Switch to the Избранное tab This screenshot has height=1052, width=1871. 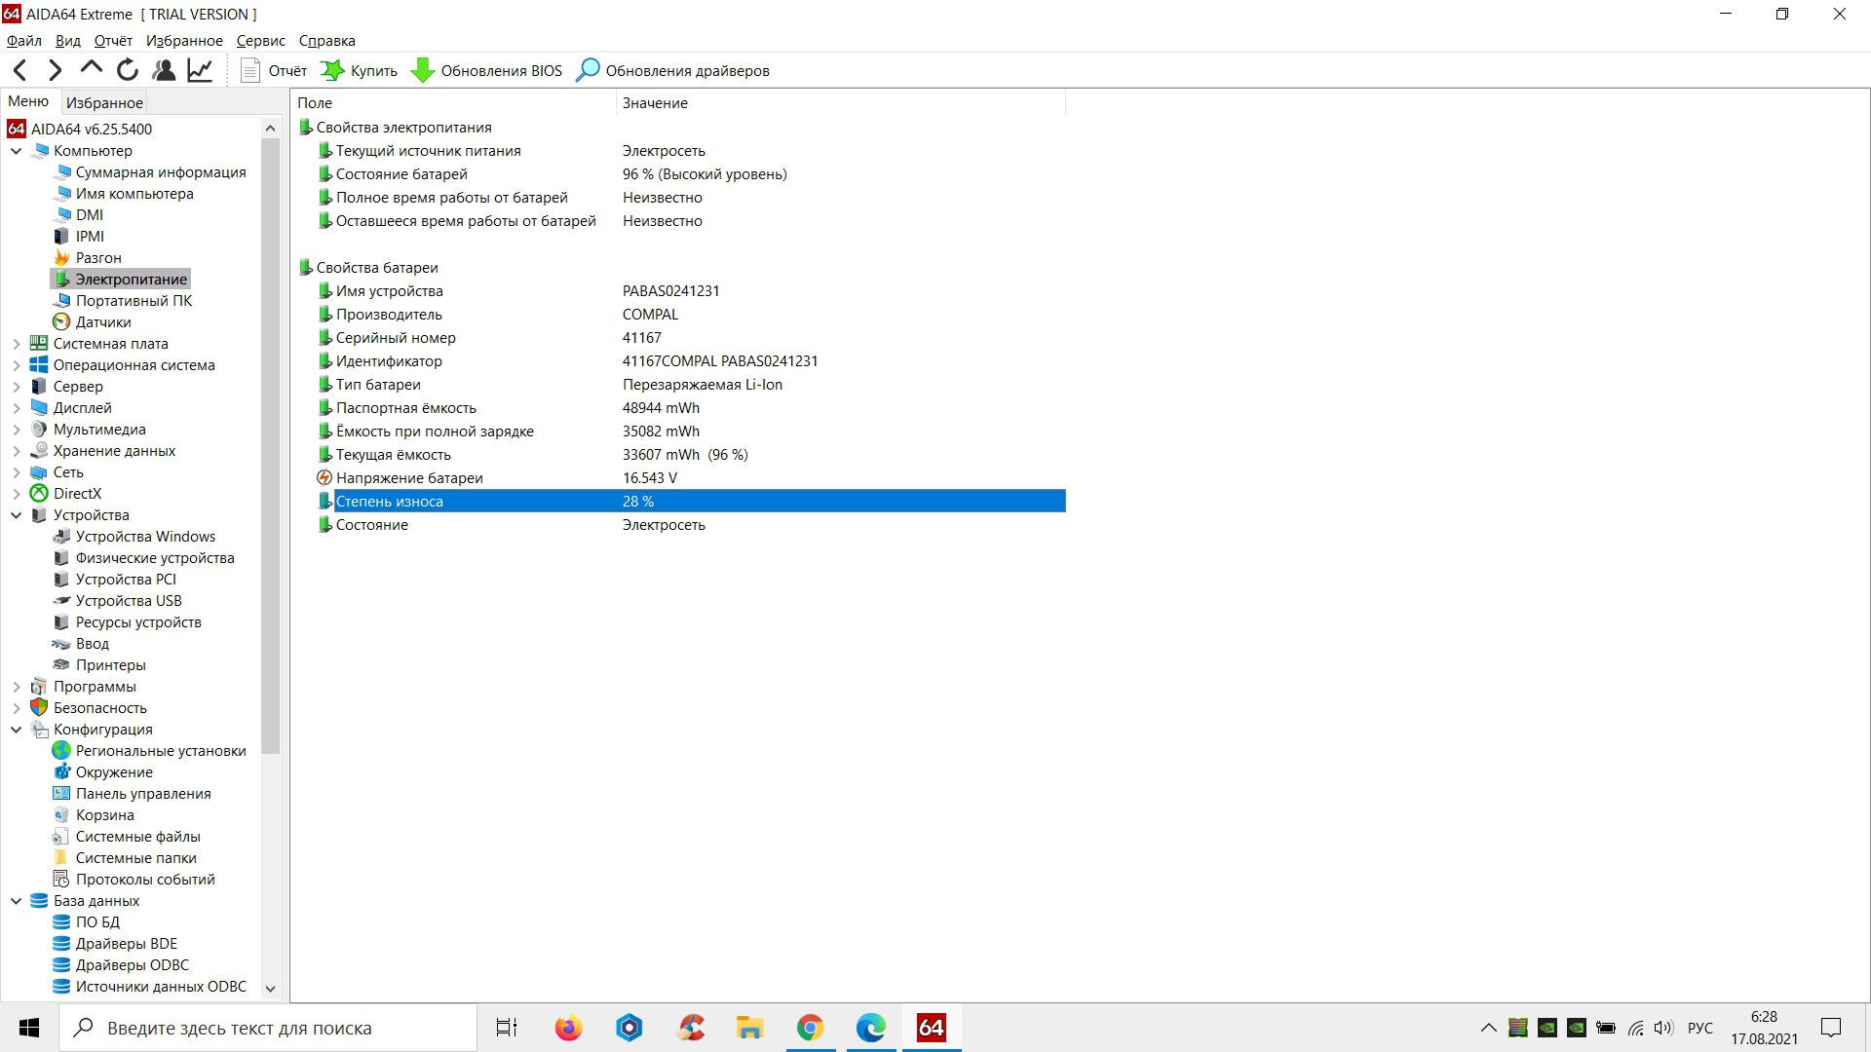coord(104,102)
